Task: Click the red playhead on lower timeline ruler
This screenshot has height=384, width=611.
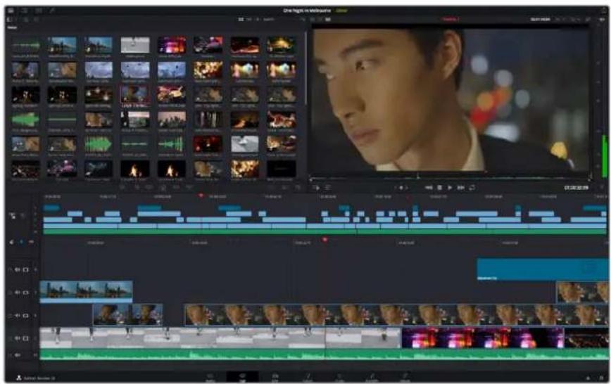Action: 325,240
